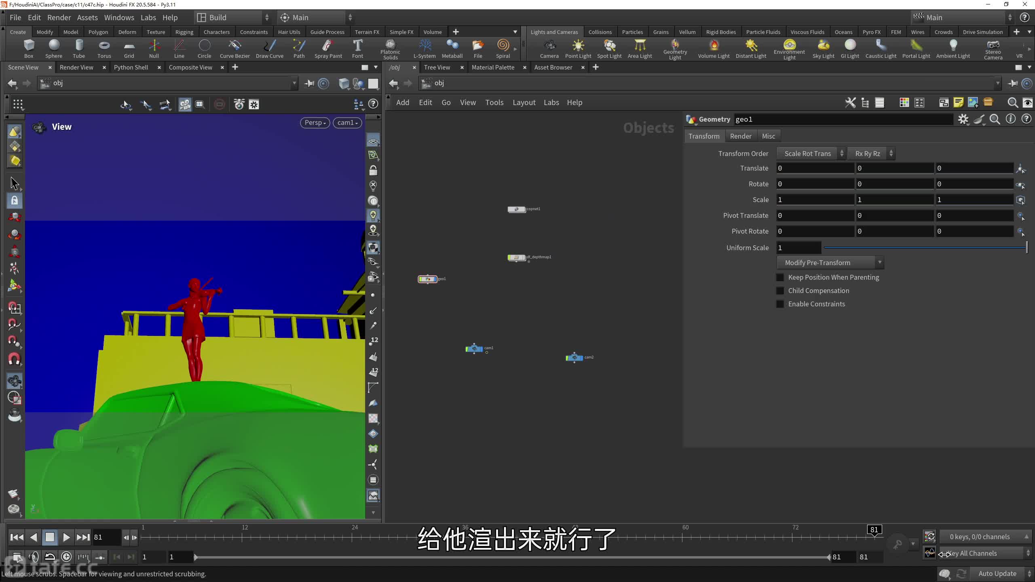Switch to the Render parameter tab
Viewport: 1035px width, 582px height.
point(740,136)
